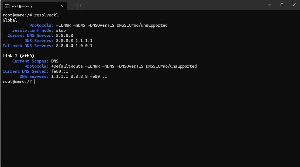Image resolution: width=300 pixels, height=167 pixels.
Task: Open a new terminal tab
Action: [x=73, y=6]
